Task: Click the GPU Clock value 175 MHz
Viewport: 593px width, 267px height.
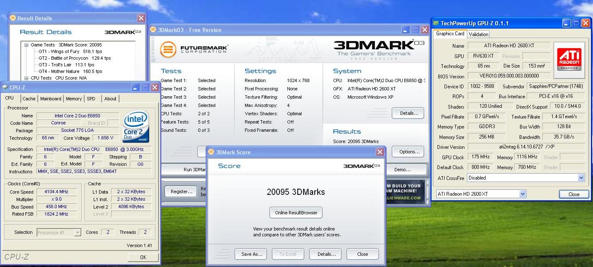Action: click(481, 157)
